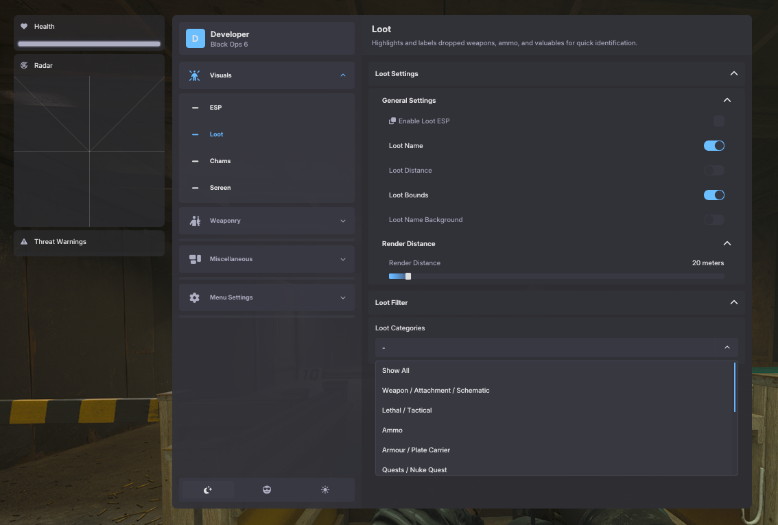Turn off the Loot Name toggle
Image resolution: width=778 pixels, height=525 pixels.
pos(714,146)
